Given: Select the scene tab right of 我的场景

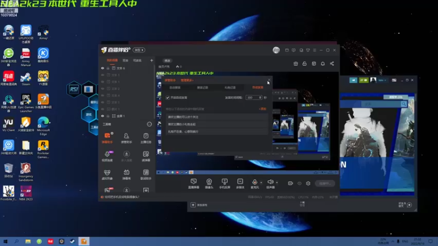Looking at the screenshot, I should (125, 60).
